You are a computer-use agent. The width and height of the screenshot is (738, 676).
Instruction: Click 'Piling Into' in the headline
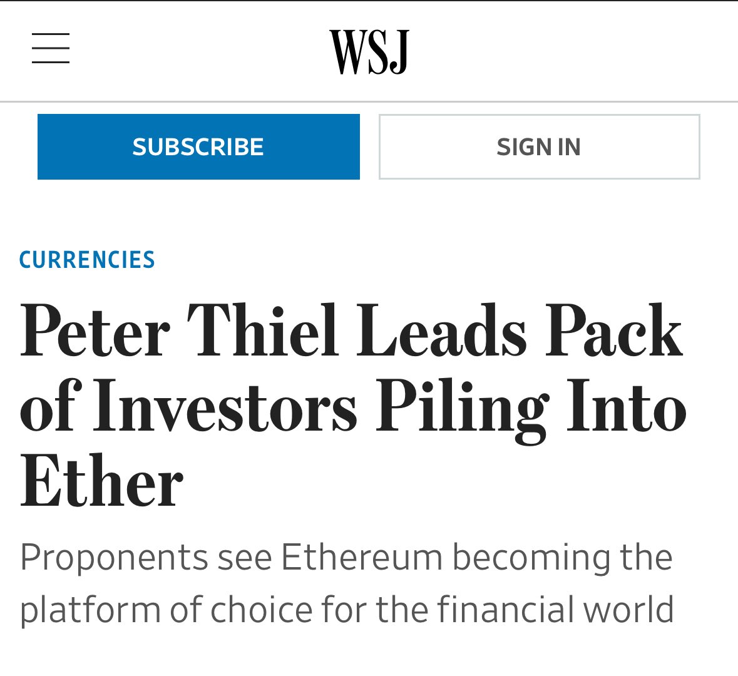pyautogui.click(x=531, y=407)
